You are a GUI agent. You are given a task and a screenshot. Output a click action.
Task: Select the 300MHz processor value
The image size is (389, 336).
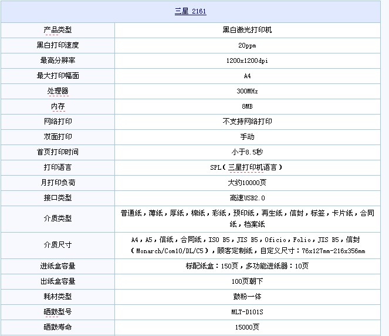coord(247,91)
